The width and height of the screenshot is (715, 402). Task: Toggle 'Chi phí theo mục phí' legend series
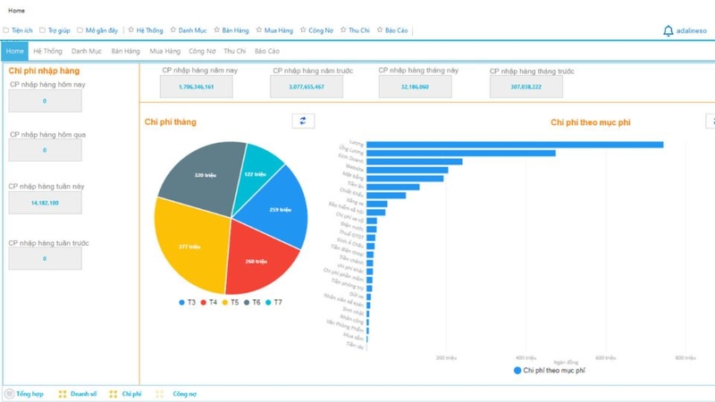tap(549, 370)
